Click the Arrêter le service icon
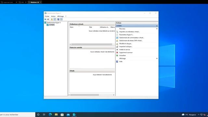 pos(117,50)
